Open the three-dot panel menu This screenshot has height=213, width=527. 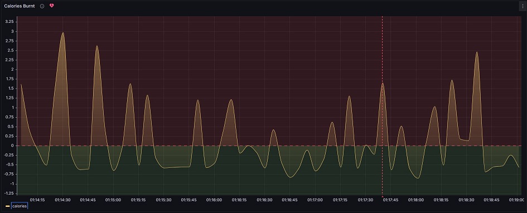(x=523, y=6)
